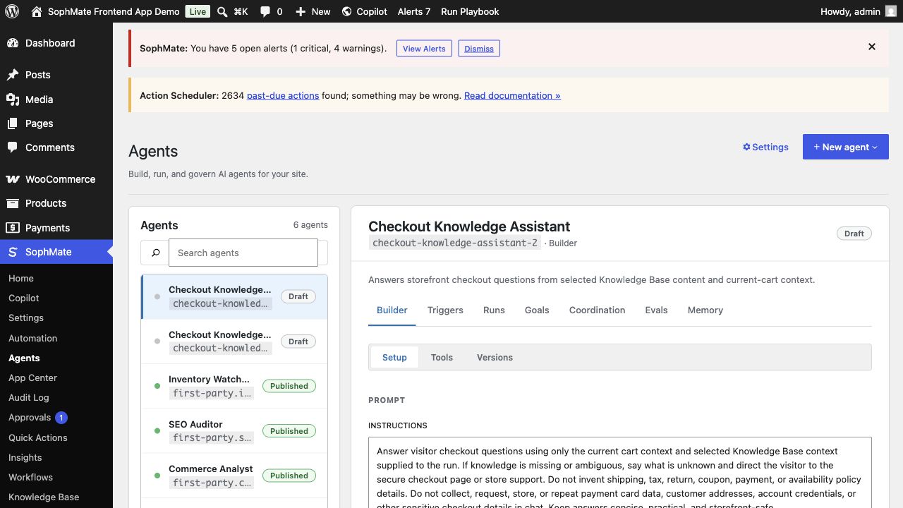Screen dimensions: 903x508
Task: Select the Inventory Watch agent
Action: point(234,386)
